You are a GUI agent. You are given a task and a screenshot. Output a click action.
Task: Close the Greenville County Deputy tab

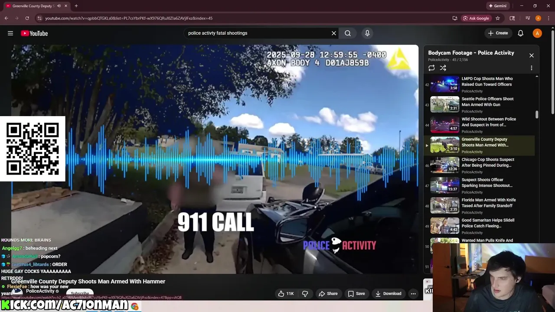(x=66, y=6)
